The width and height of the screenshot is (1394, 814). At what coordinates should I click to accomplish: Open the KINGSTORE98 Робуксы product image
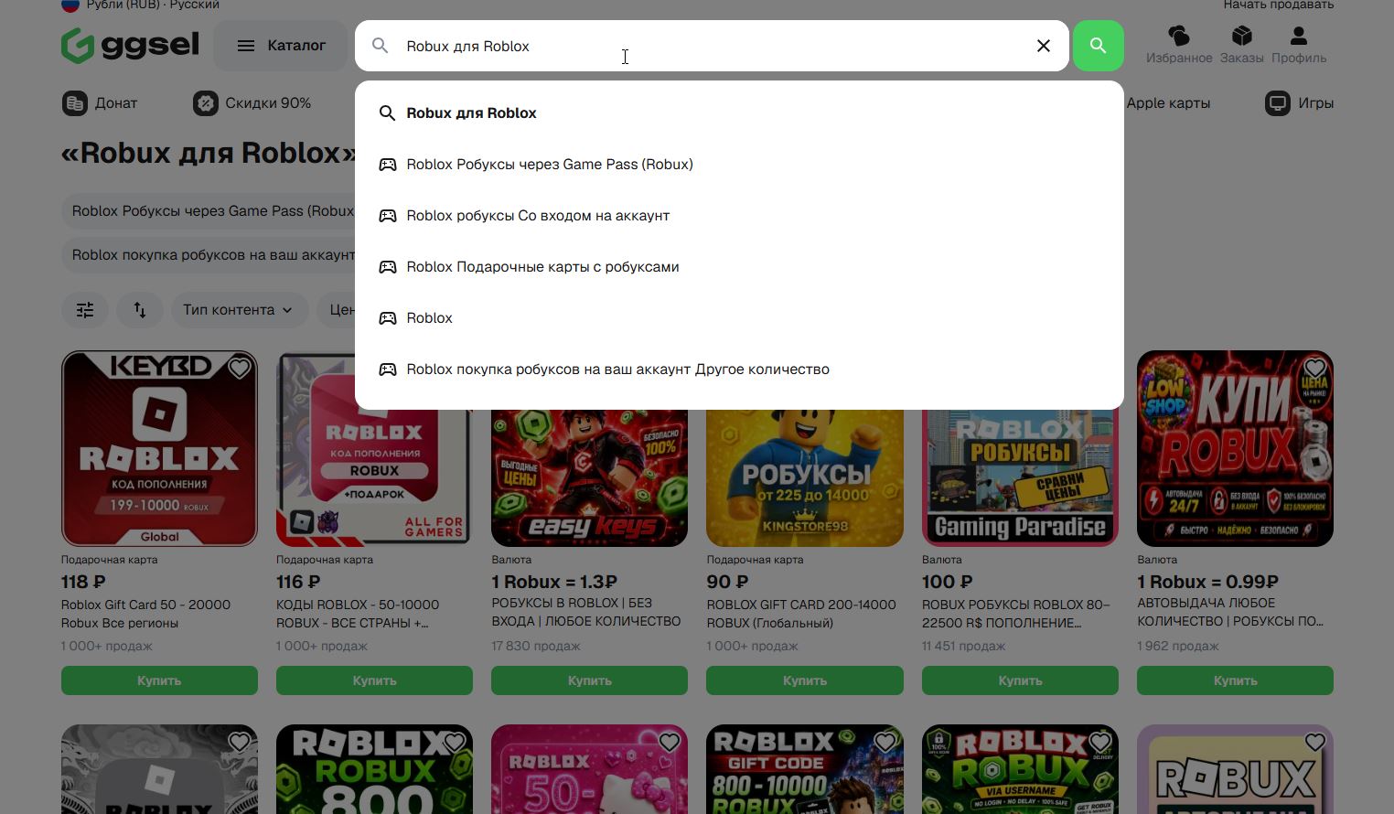[x=805, y=477]
